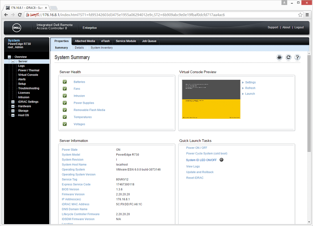Click the refresh icon beside System Summary
The image size is (313, 226).
[x=288, y=57]
